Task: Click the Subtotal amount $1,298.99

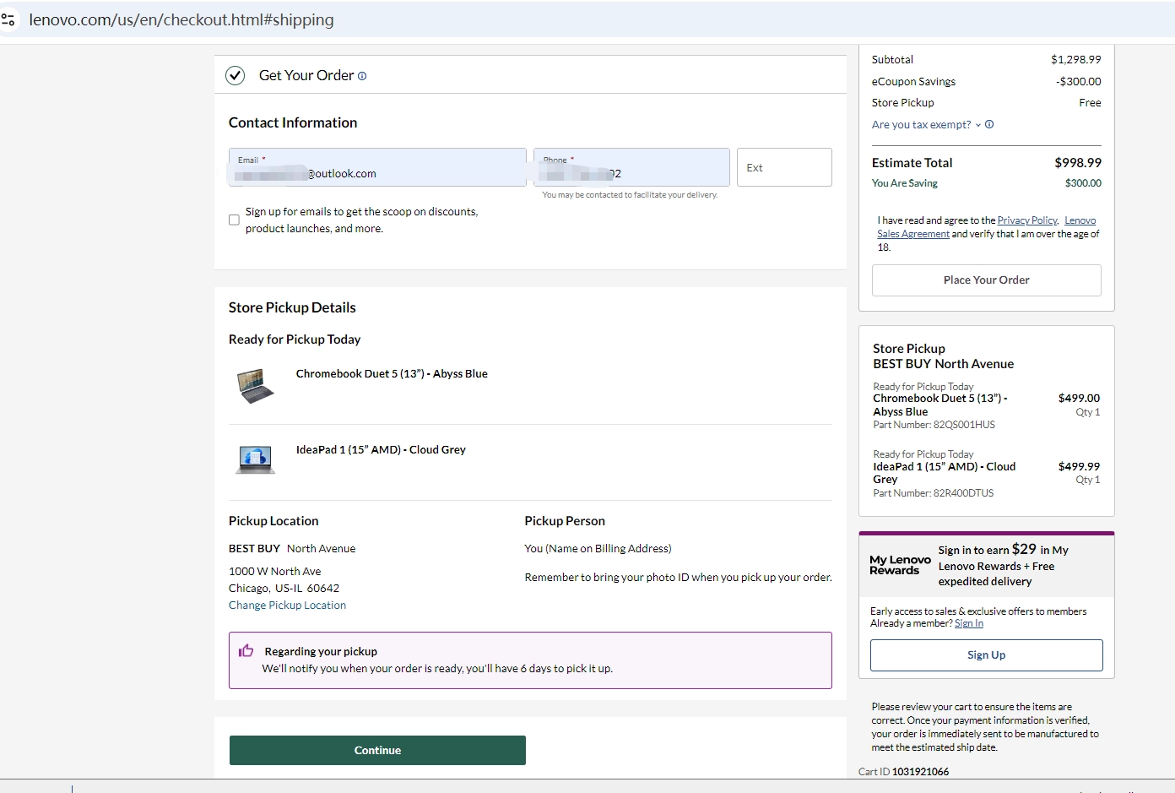Action: tap(1076, 60)
